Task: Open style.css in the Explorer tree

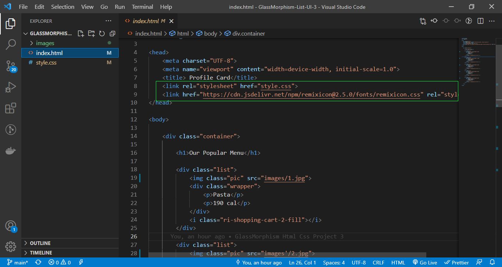Action: [x=70, y=63]
